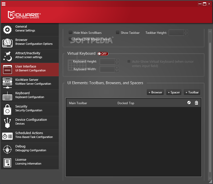The image size is (213, 184).
Task: Click the Keyboard icon in sidebar
Action: (x=7, y=96)
